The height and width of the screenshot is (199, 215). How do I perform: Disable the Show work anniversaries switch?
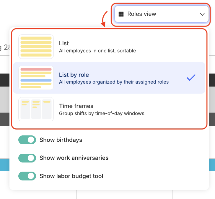[x=27, y=158]
